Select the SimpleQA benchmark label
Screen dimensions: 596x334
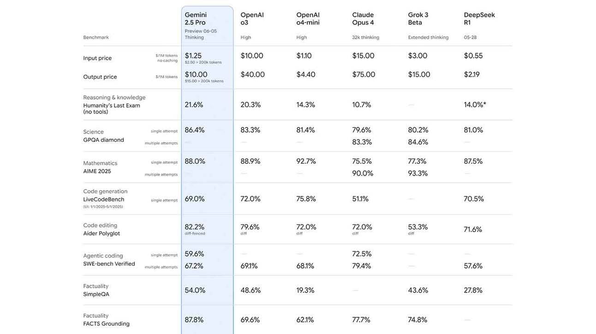coord(96,294)
